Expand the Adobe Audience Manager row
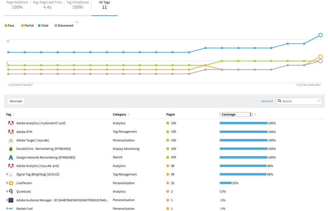The height and width of the screenshot is (211, 328). pos(7,200)
